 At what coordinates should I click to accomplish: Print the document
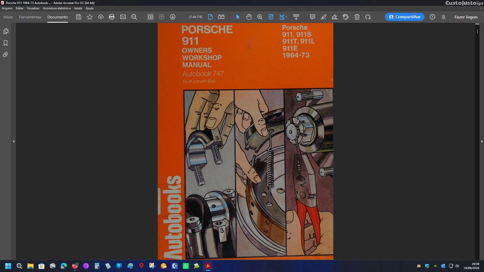(112, 17)
